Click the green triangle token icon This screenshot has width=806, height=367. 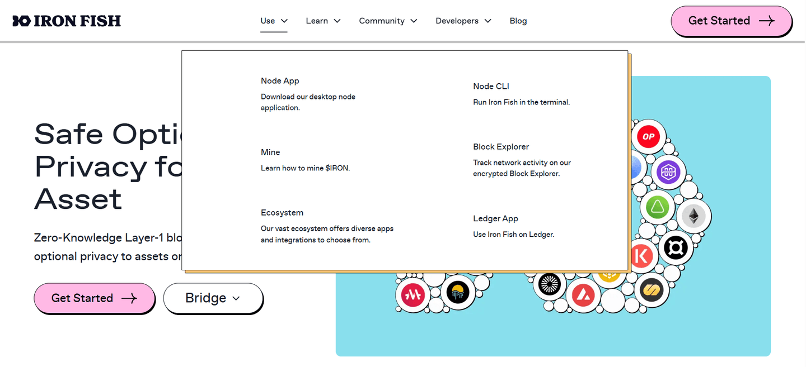[x=658, y=208]
